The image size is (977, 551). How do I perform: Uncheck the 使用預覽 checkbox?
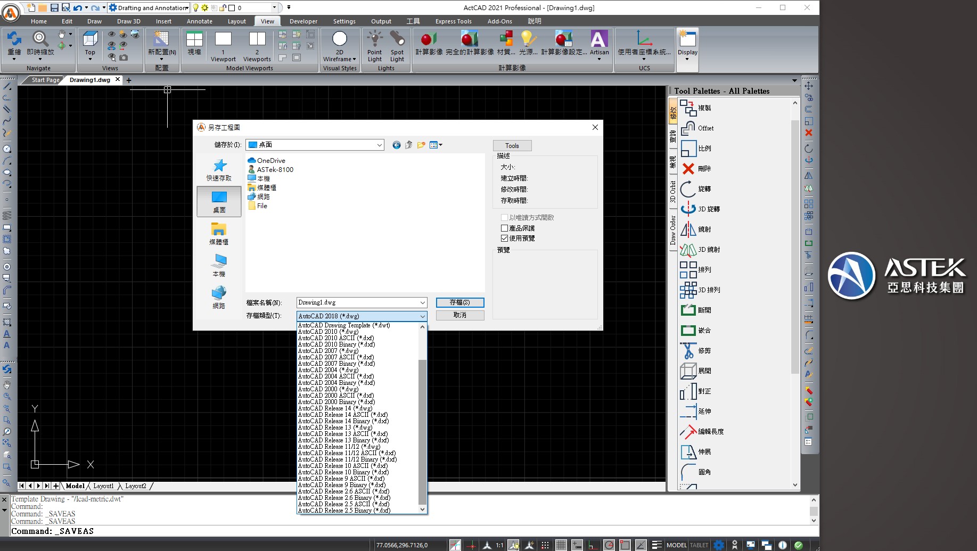pyautogui.click(x=504, y=238)
